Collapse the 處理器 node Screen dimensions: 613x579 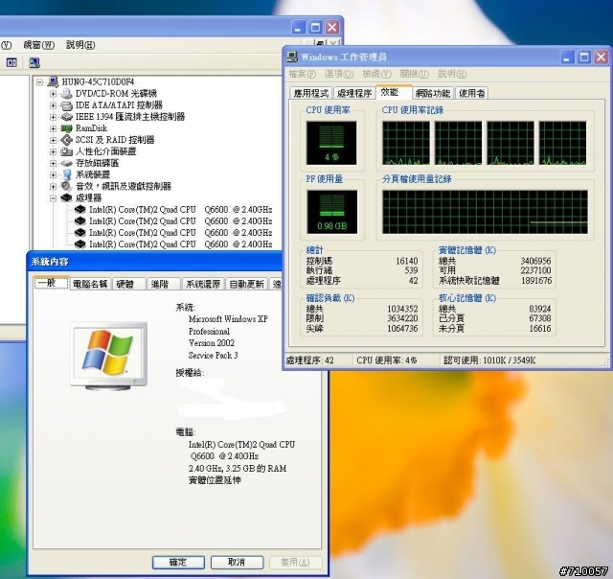pos(54,198)
